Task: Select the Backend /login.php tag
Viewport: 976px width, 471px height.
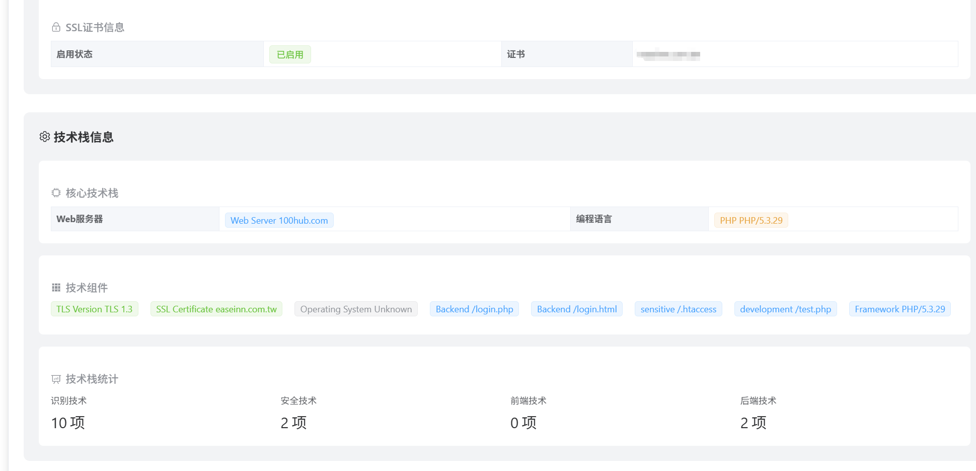Action: (x=474, y=309)
